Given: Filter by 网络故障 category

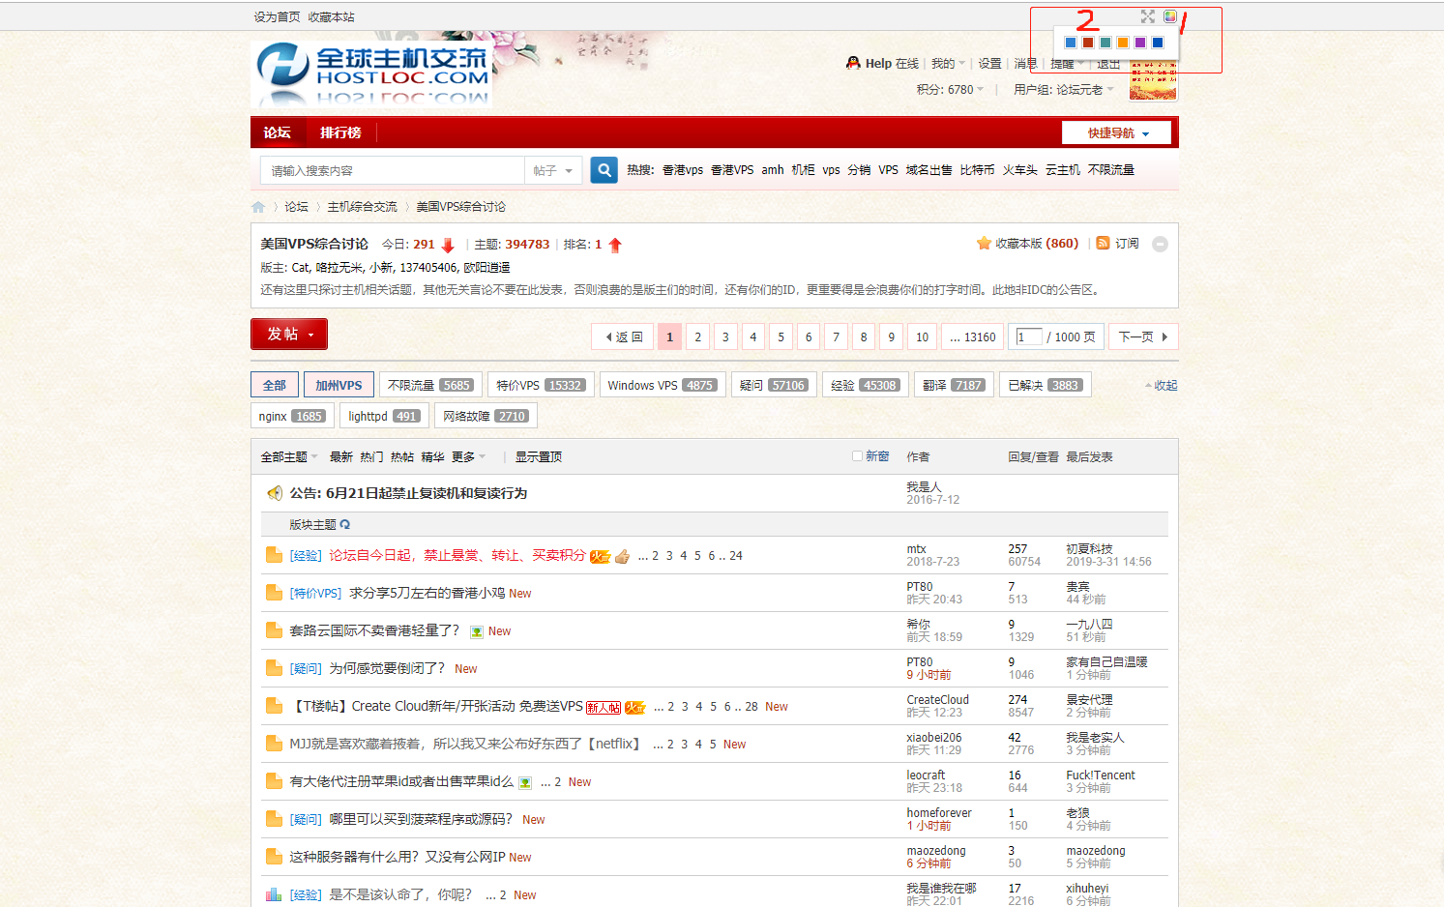Looking at the screenshot, I should coord(485,416).
